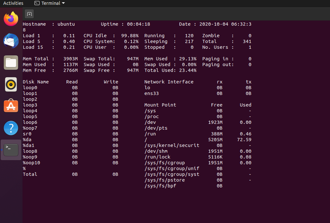330x223 pixels.
Task: Open Firefox from the dock
Action: 11,19
